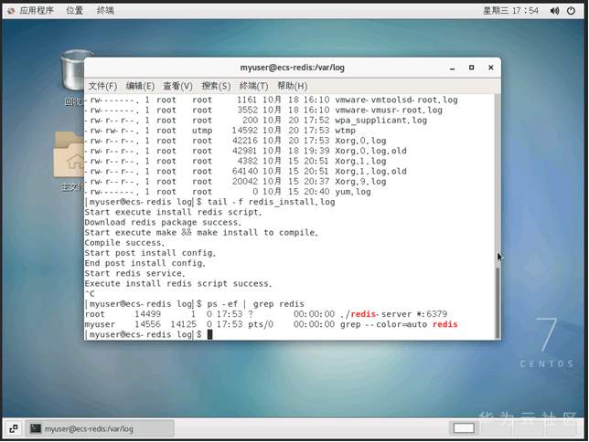Click the terminal vertical scrollbar thumb
Image resolution: width=589 pixels, height=442 pixels.
498,303
